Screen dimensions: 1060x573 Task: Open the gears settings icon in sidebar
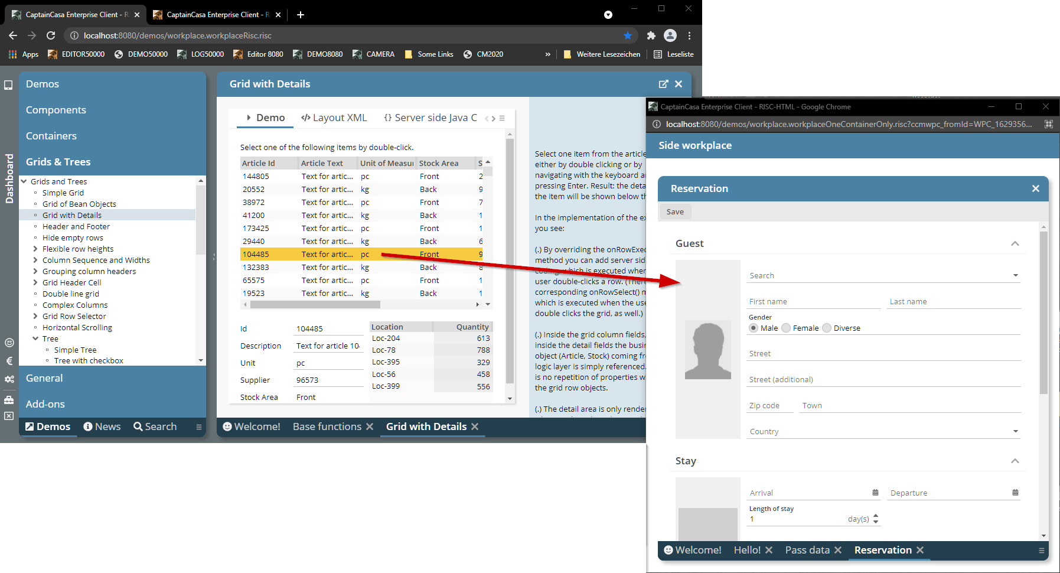click(x=9, y=379)
